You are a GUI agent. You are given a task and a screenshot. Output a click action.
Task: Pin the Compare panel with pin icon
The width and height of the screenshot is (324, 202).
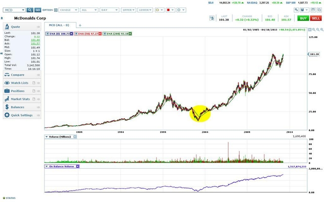38,75
